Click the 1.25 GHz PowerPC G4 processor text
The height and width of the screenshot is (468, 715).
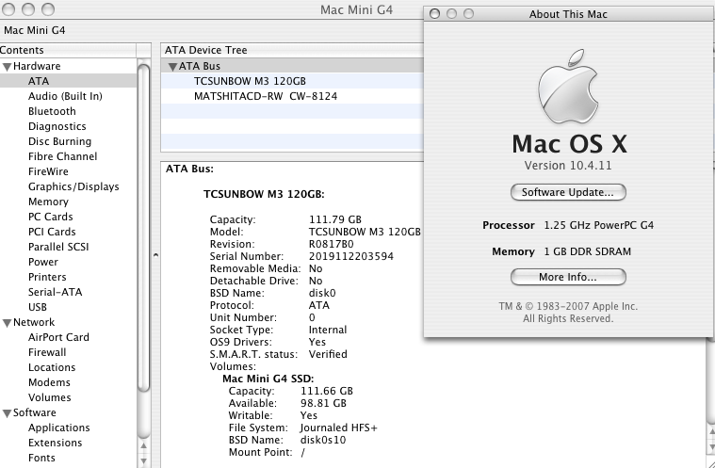coord(599,225)
